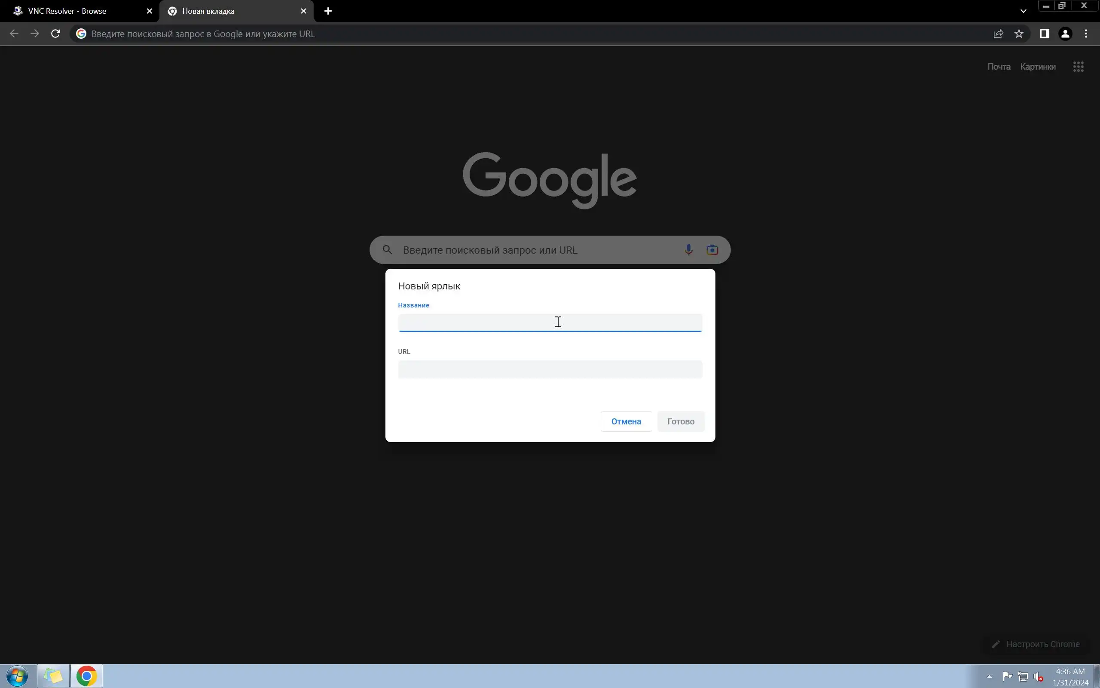Viewport: 1100px width, 688px height.
Task: Open the Почта link
Action: (999, 67)
